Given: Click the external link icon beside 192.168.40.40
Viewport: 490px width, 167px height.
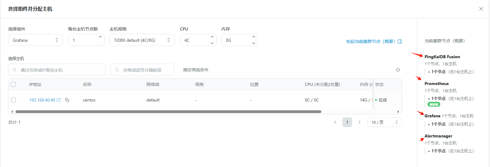Looking at the screenshot, I should 59,100.
